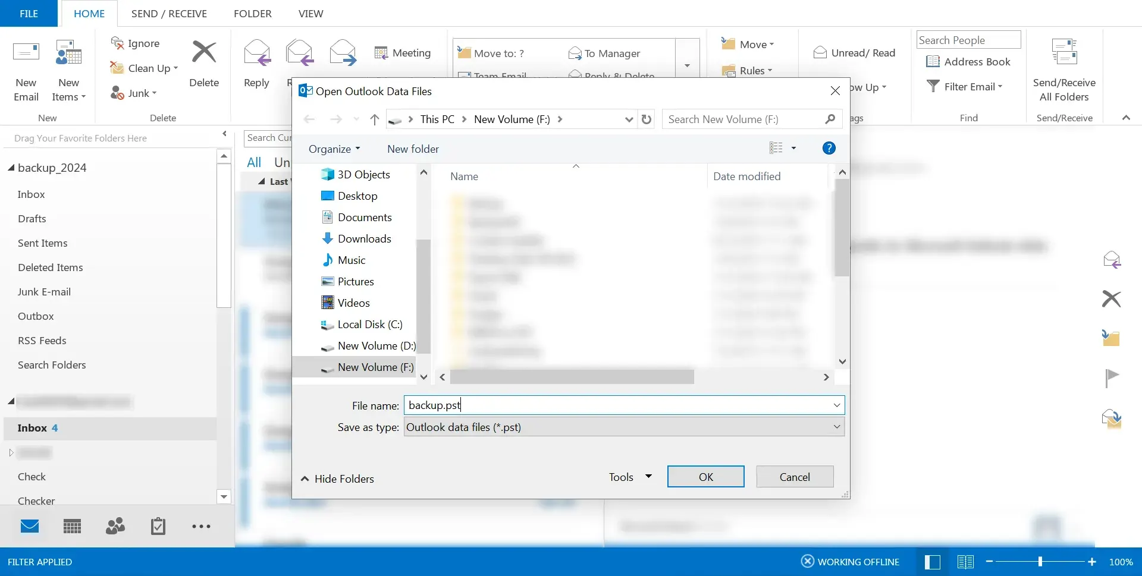Click the blue help question mark icon

tap(829, 148)
